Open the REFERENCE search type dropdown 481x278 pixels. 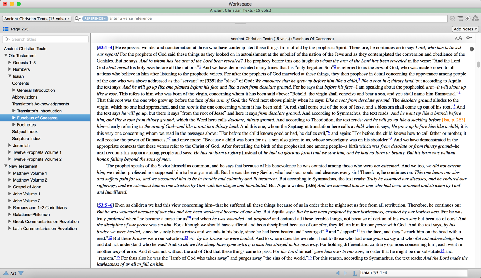(95, 19)
